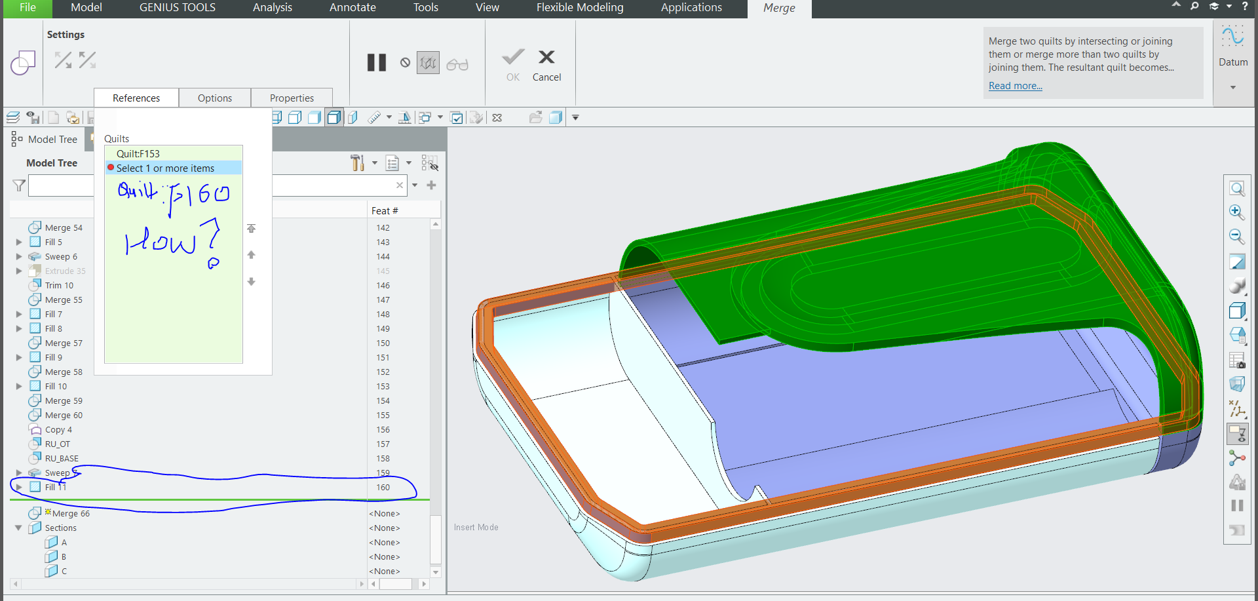Pause the Merge tool

coord(377,63)
